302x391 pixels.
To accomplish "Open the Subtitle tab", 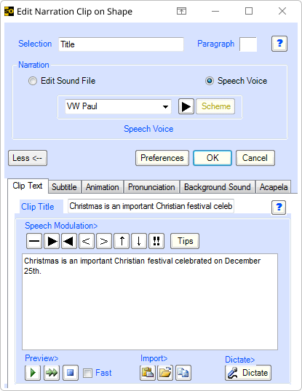I will click(x=64, y=187).
